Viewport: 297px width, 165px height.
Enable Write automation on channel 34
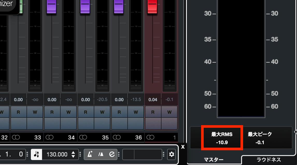(69, 112)
